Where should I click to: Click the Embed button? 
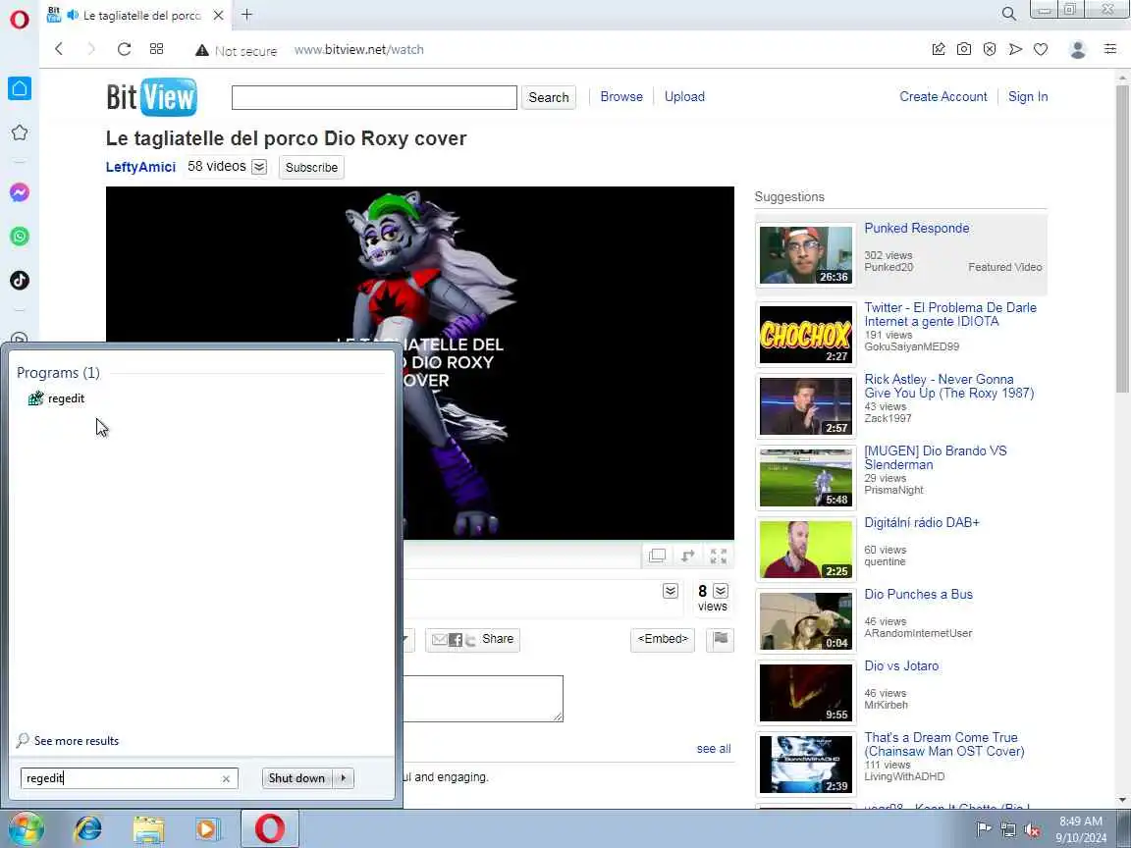click(662, 639)
